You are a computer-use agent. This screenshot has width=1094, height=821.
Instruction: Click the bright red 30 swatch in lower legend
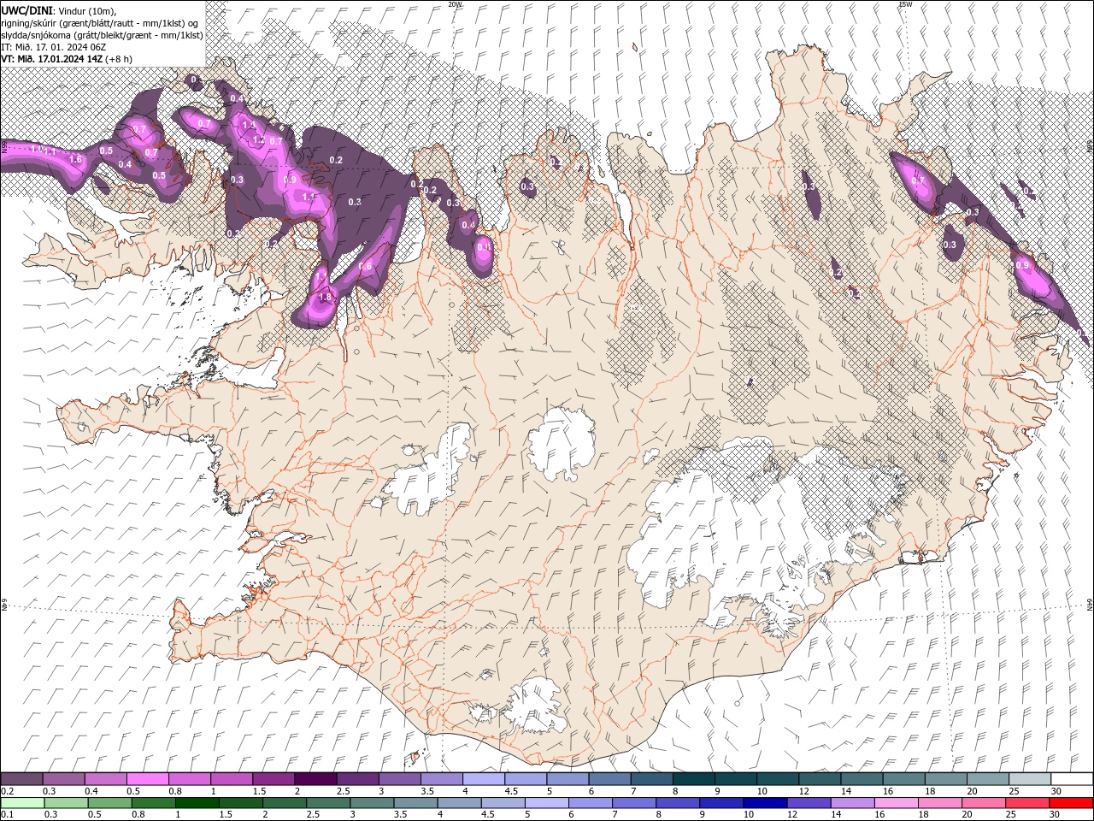tap(1071, 803)
